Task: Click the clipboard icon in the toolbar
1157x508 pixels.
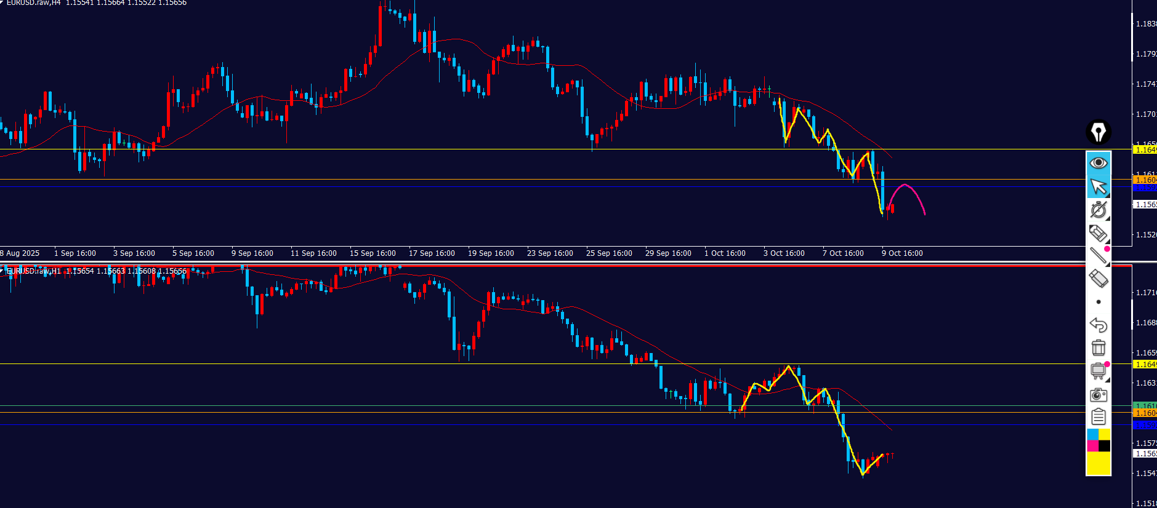Action: [1098, 417]
